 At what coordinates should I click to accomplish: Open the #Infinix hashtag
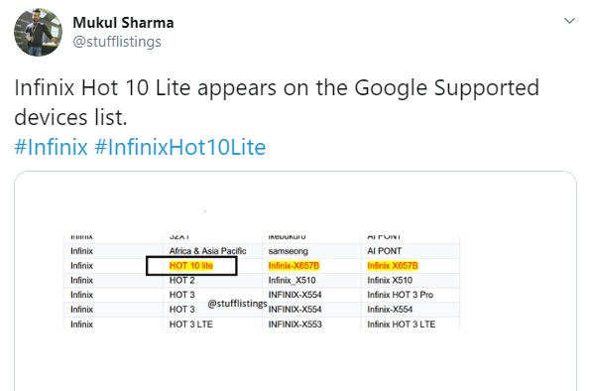coord(51,147)
